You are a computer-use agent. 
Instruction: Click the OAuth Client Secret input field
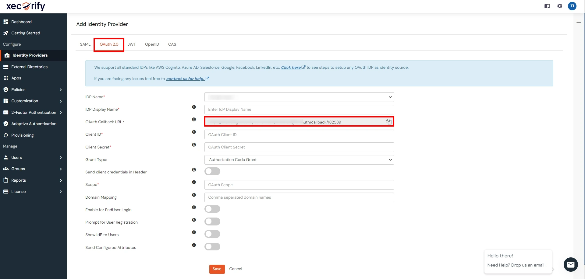click(299, 147)
